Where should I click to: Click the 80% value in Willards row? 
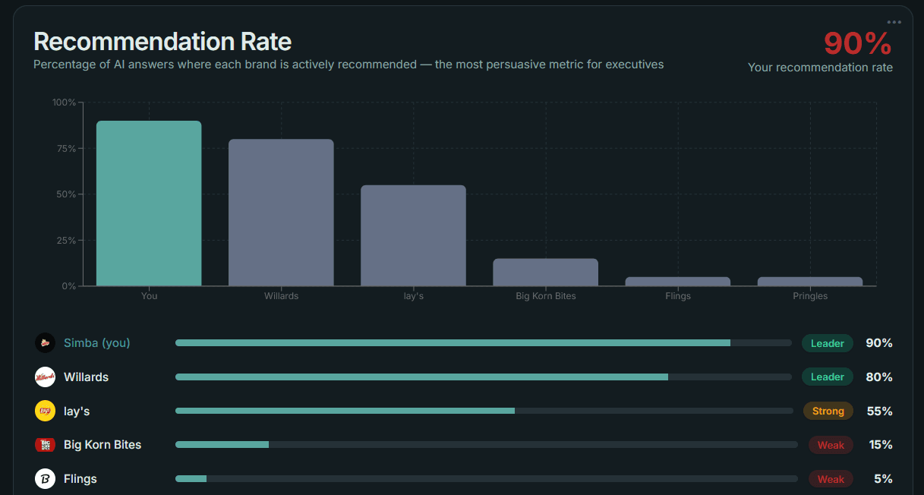(879, 377)
